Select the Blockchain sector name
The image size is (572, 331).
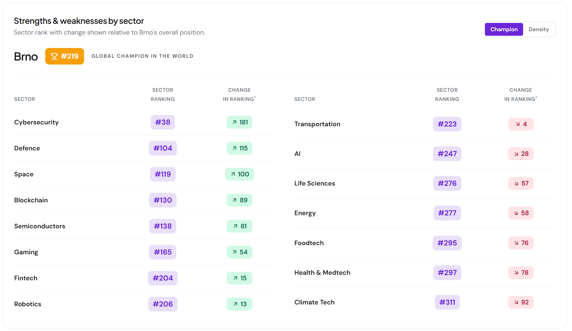31,200
